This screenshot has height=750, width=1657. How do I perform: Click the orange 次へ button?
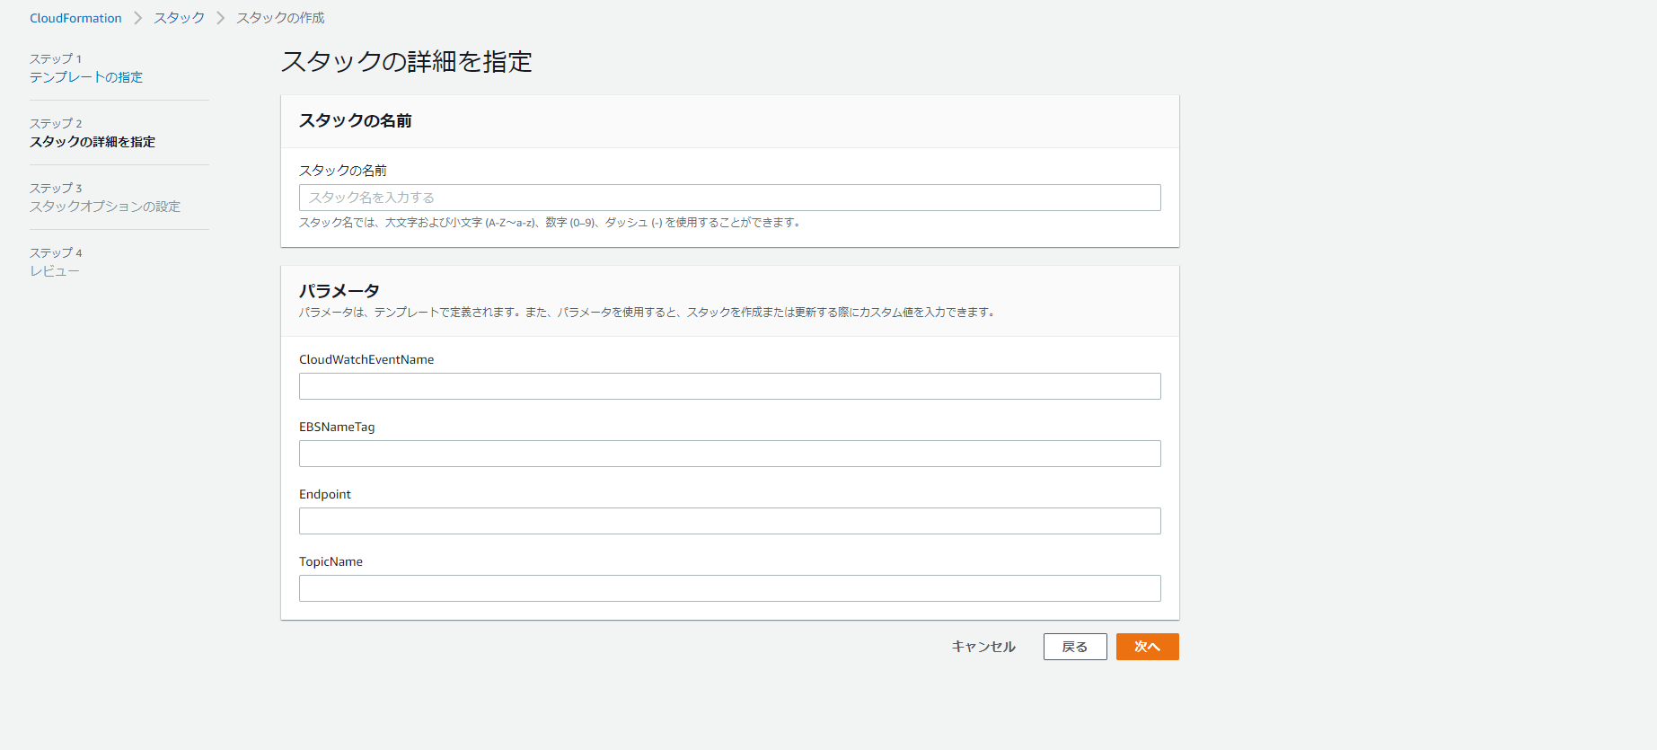[x=1147, y=647]
